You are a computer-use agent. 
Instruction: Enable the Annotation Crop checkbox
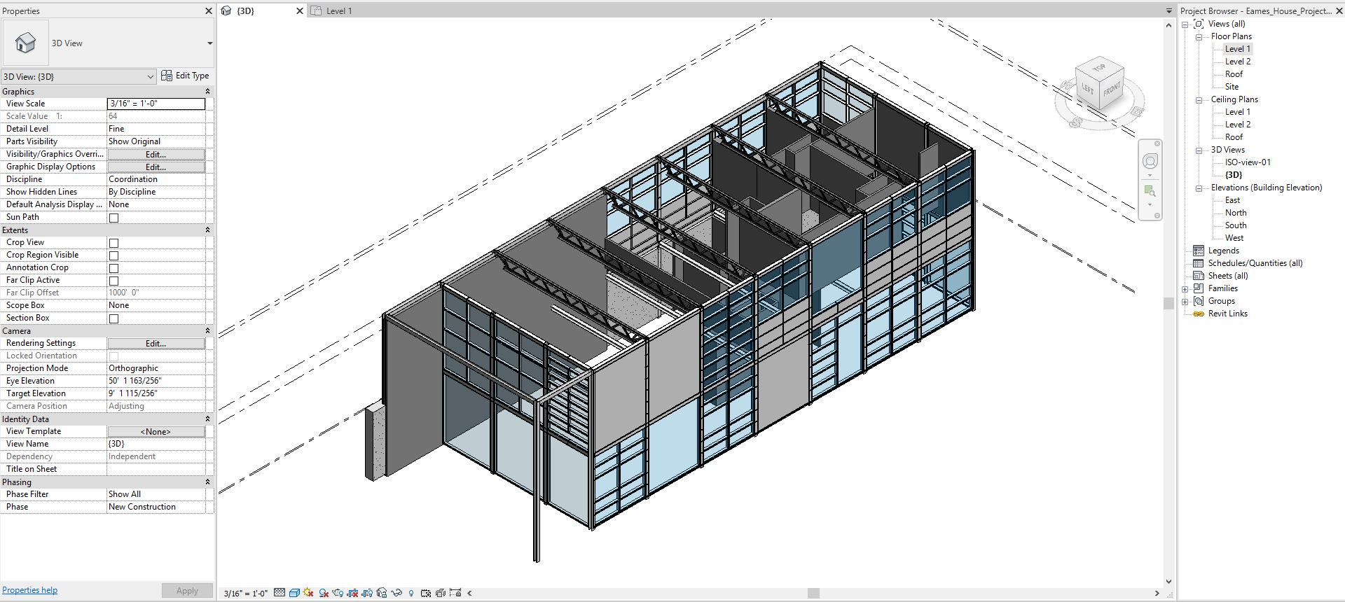click(113, 268)
